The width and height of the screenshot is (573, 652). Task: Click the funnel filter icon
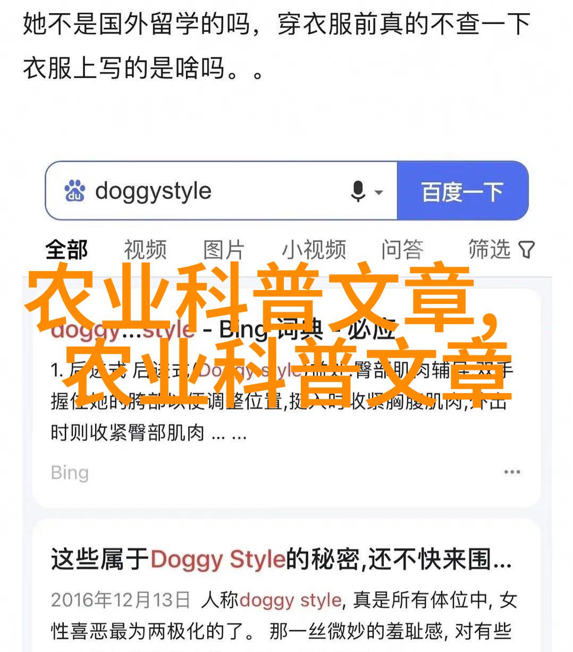(526, 250)
